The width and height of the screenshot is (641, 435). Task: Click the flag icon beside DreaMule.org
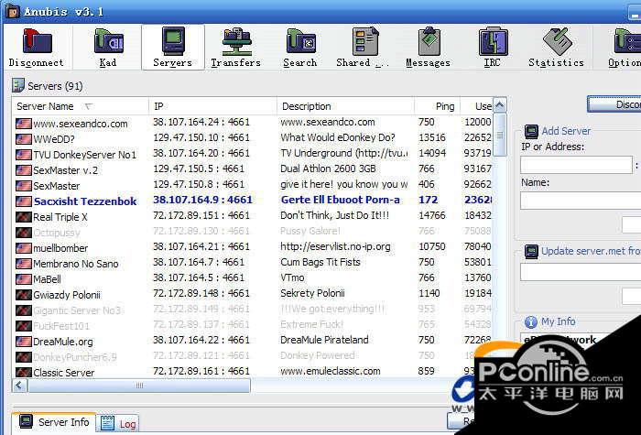pyautogui.click(x=23, y=342)
